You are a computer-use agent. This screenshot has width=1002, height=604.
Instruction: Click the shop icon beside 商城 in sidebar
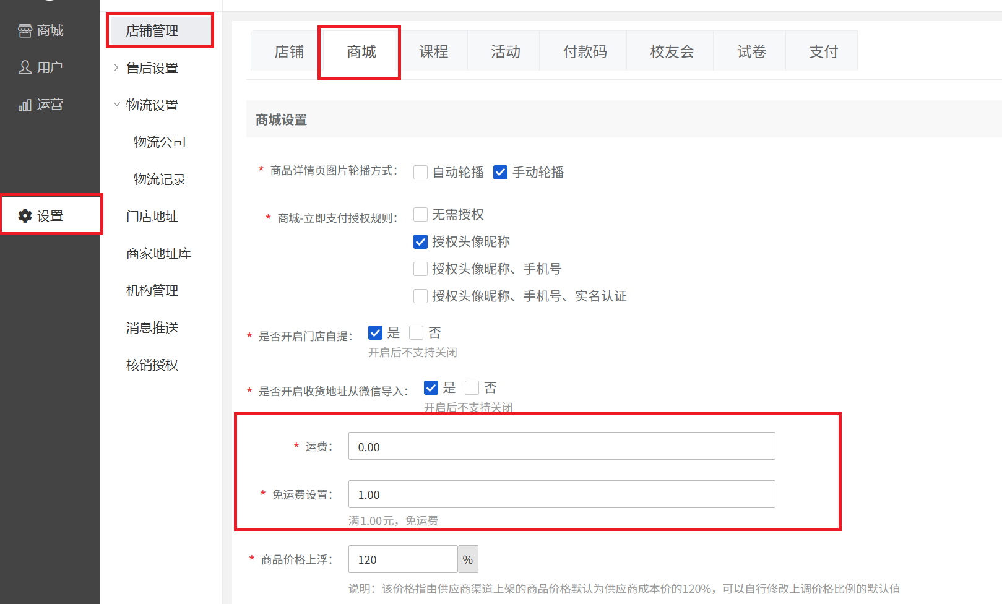[x=25, y=30]
